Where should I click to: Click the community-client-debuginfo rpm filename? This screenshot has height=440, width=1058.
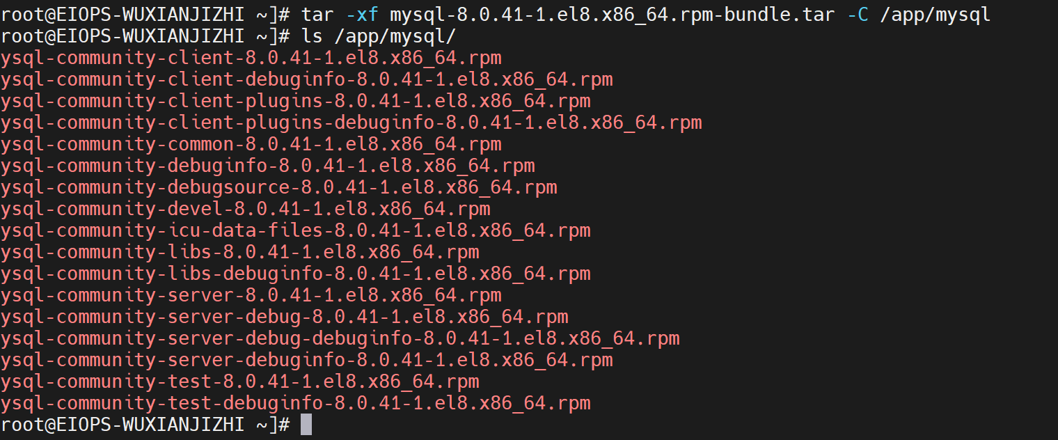tap(306, 79)
